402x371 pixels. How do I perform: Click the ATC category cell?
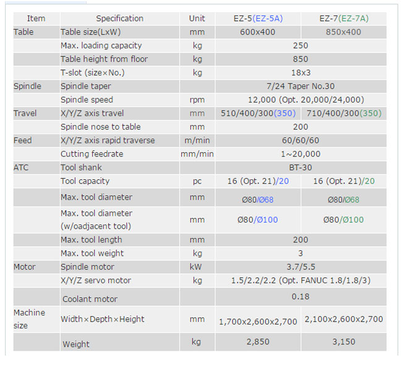pyautogui.click(x=22, y=168)
